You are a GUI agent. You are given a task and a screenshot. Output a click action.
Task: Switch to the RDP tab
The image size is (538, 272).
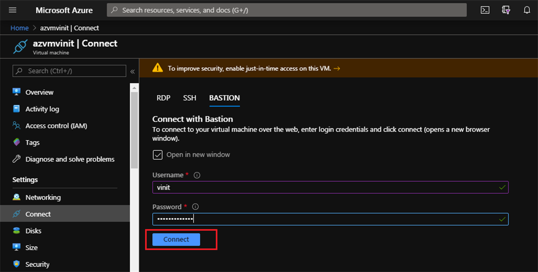point(163,98)
